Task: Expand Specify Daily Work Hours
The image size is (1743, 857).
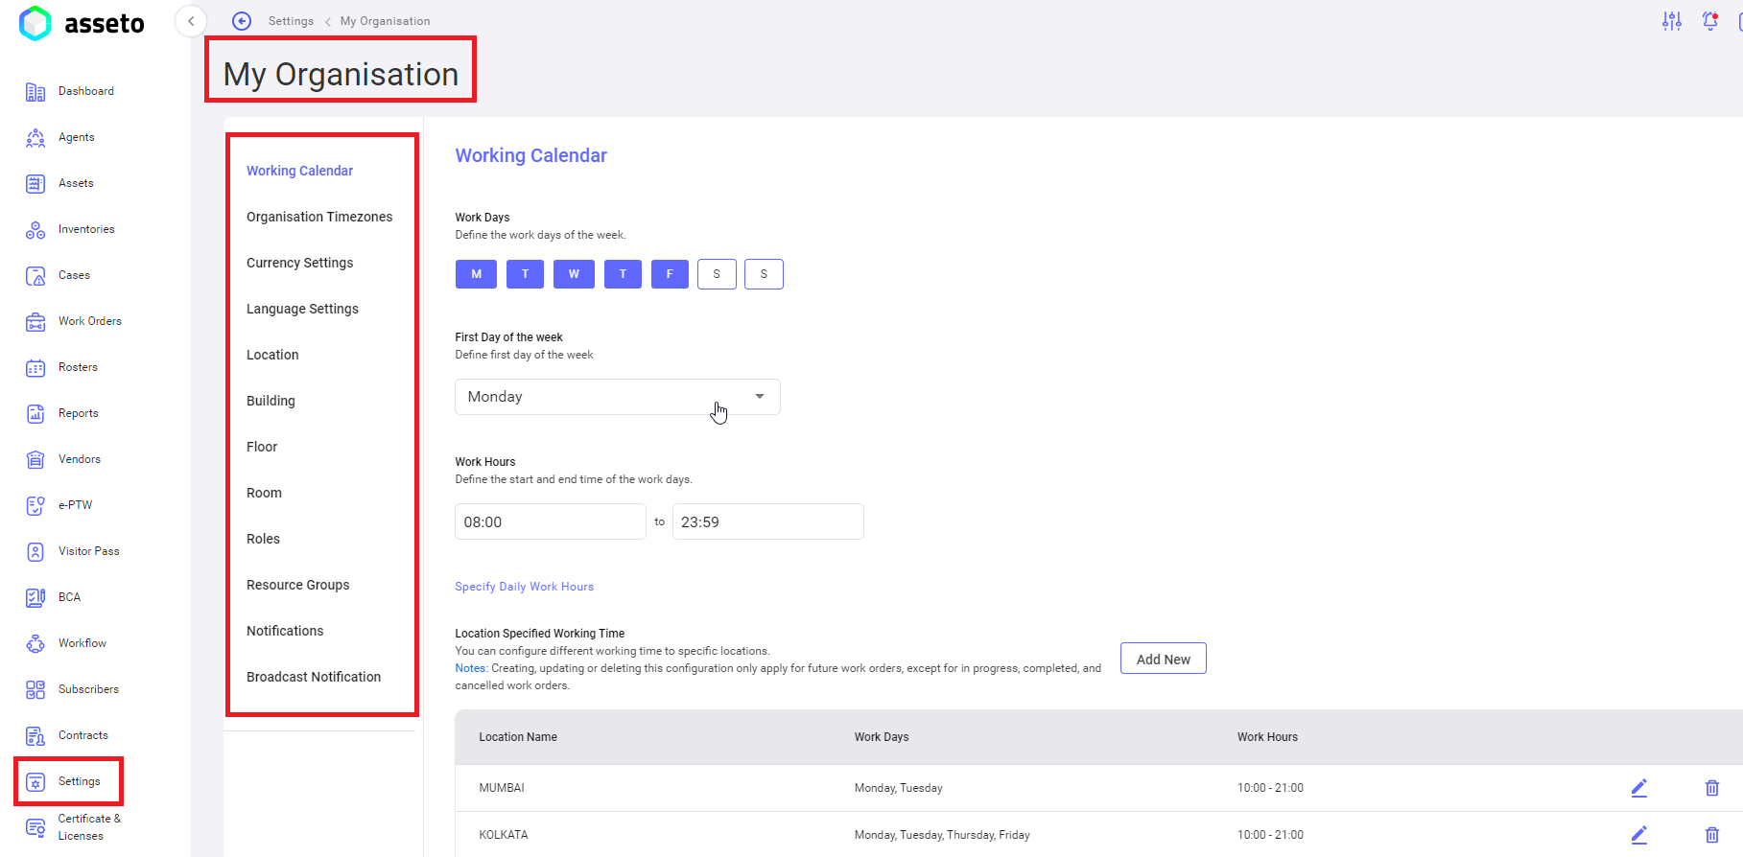Action: pyautogui.click(x=524, y=587)
